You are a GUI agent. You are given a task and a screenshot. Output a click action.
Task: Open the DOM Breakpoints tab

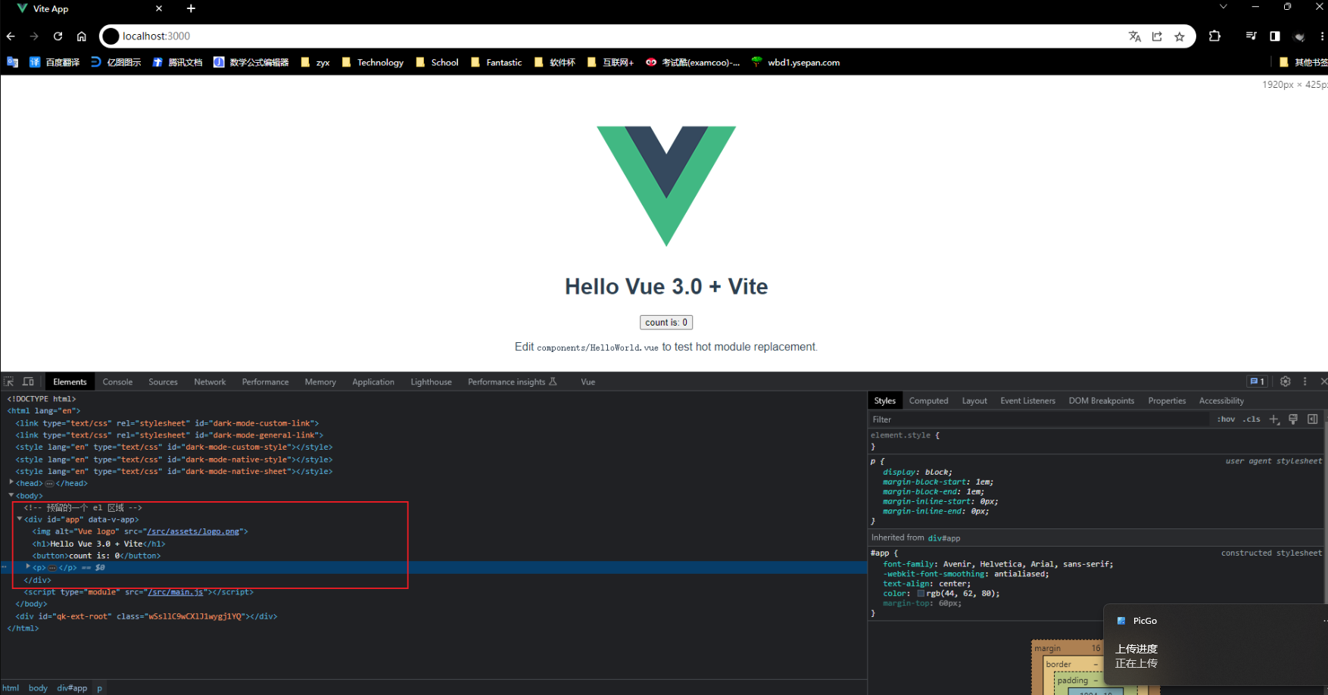[1102, 400]
